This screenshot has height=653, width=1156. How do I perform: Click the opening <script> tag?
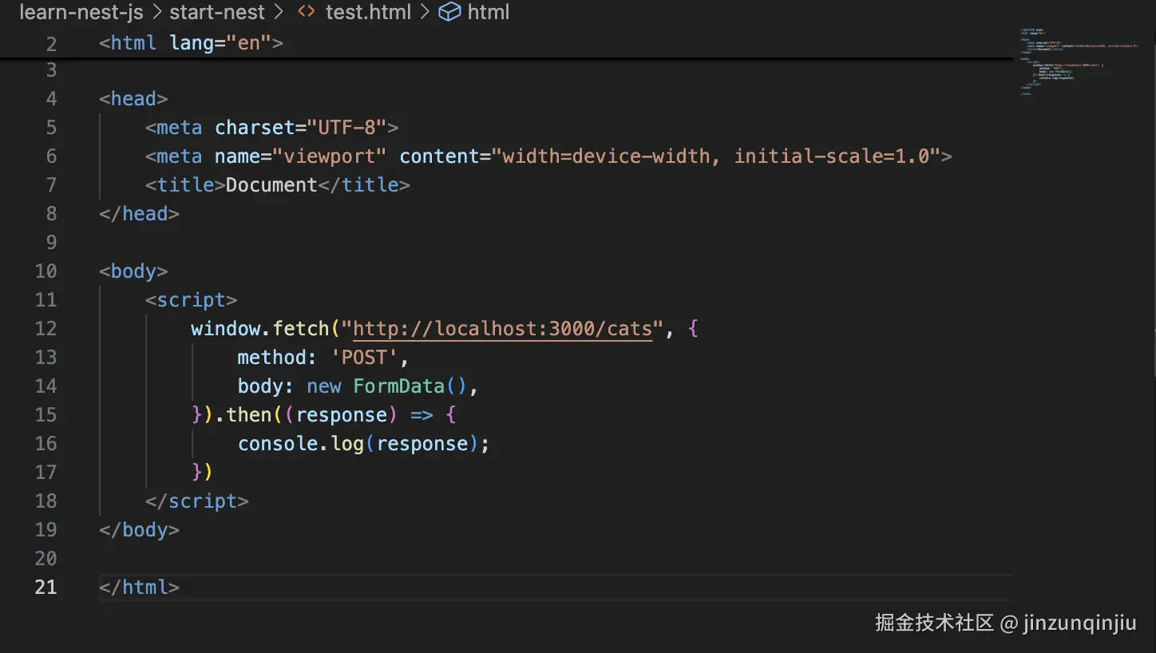pos(192,300)
